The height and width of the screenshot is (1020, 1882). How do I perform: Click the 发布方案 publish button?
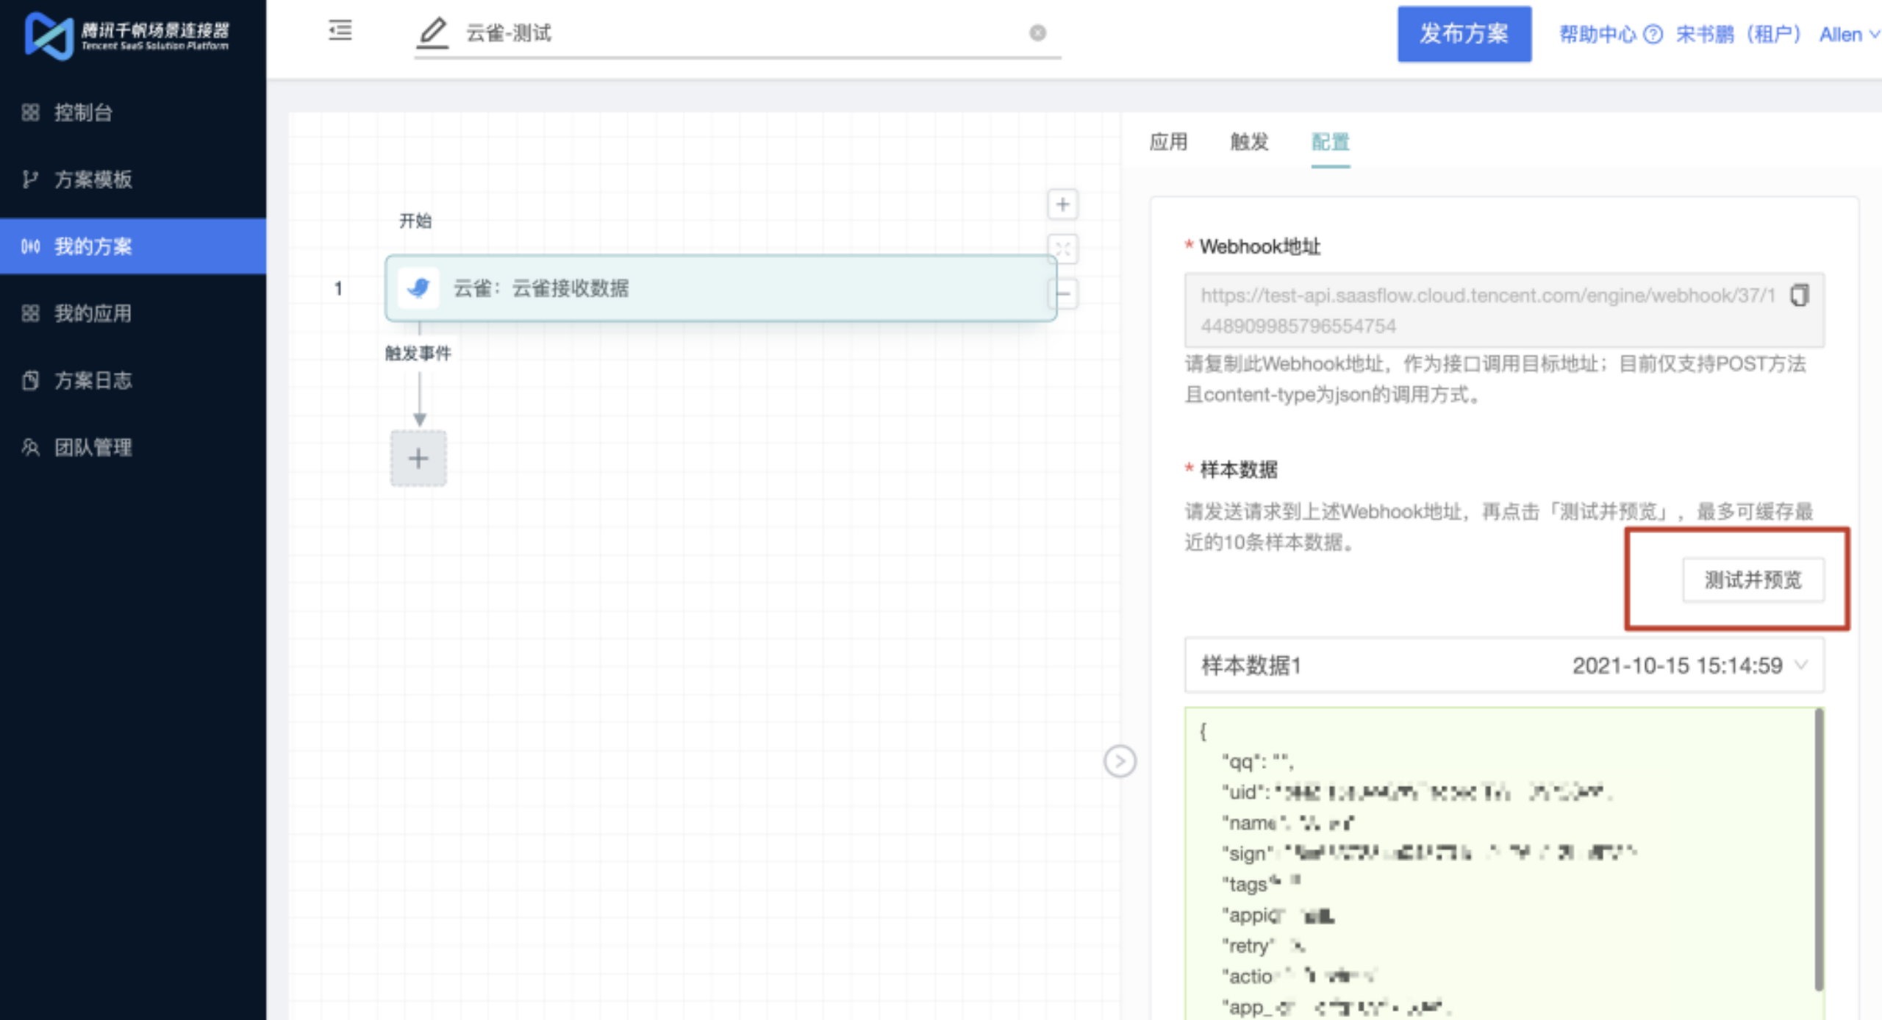tap(1464, 34)
